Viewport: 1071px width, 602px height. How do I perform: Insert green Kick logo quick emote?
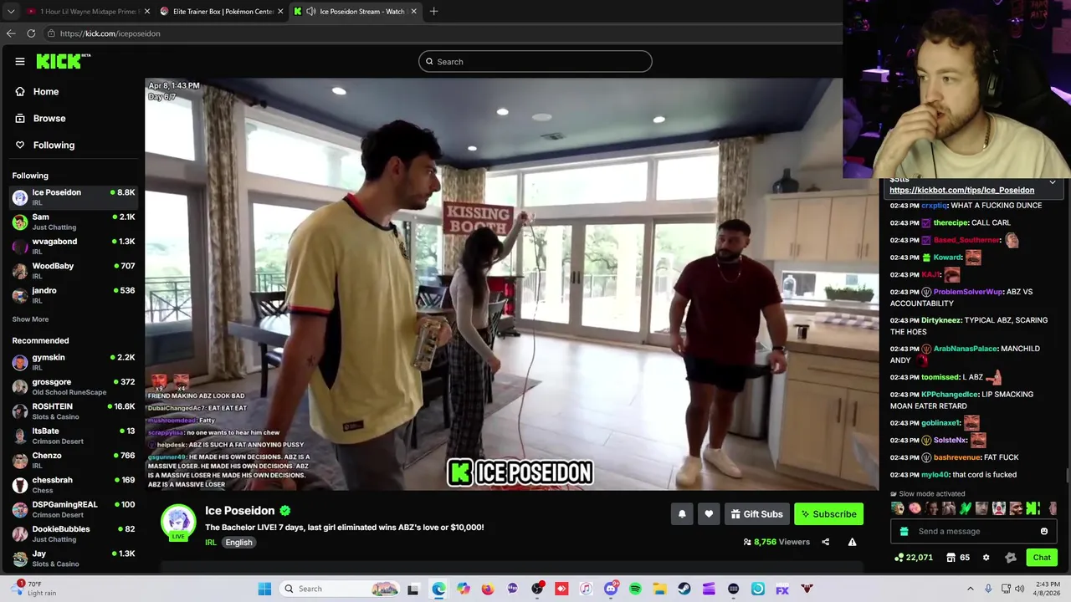(1033, 508)
